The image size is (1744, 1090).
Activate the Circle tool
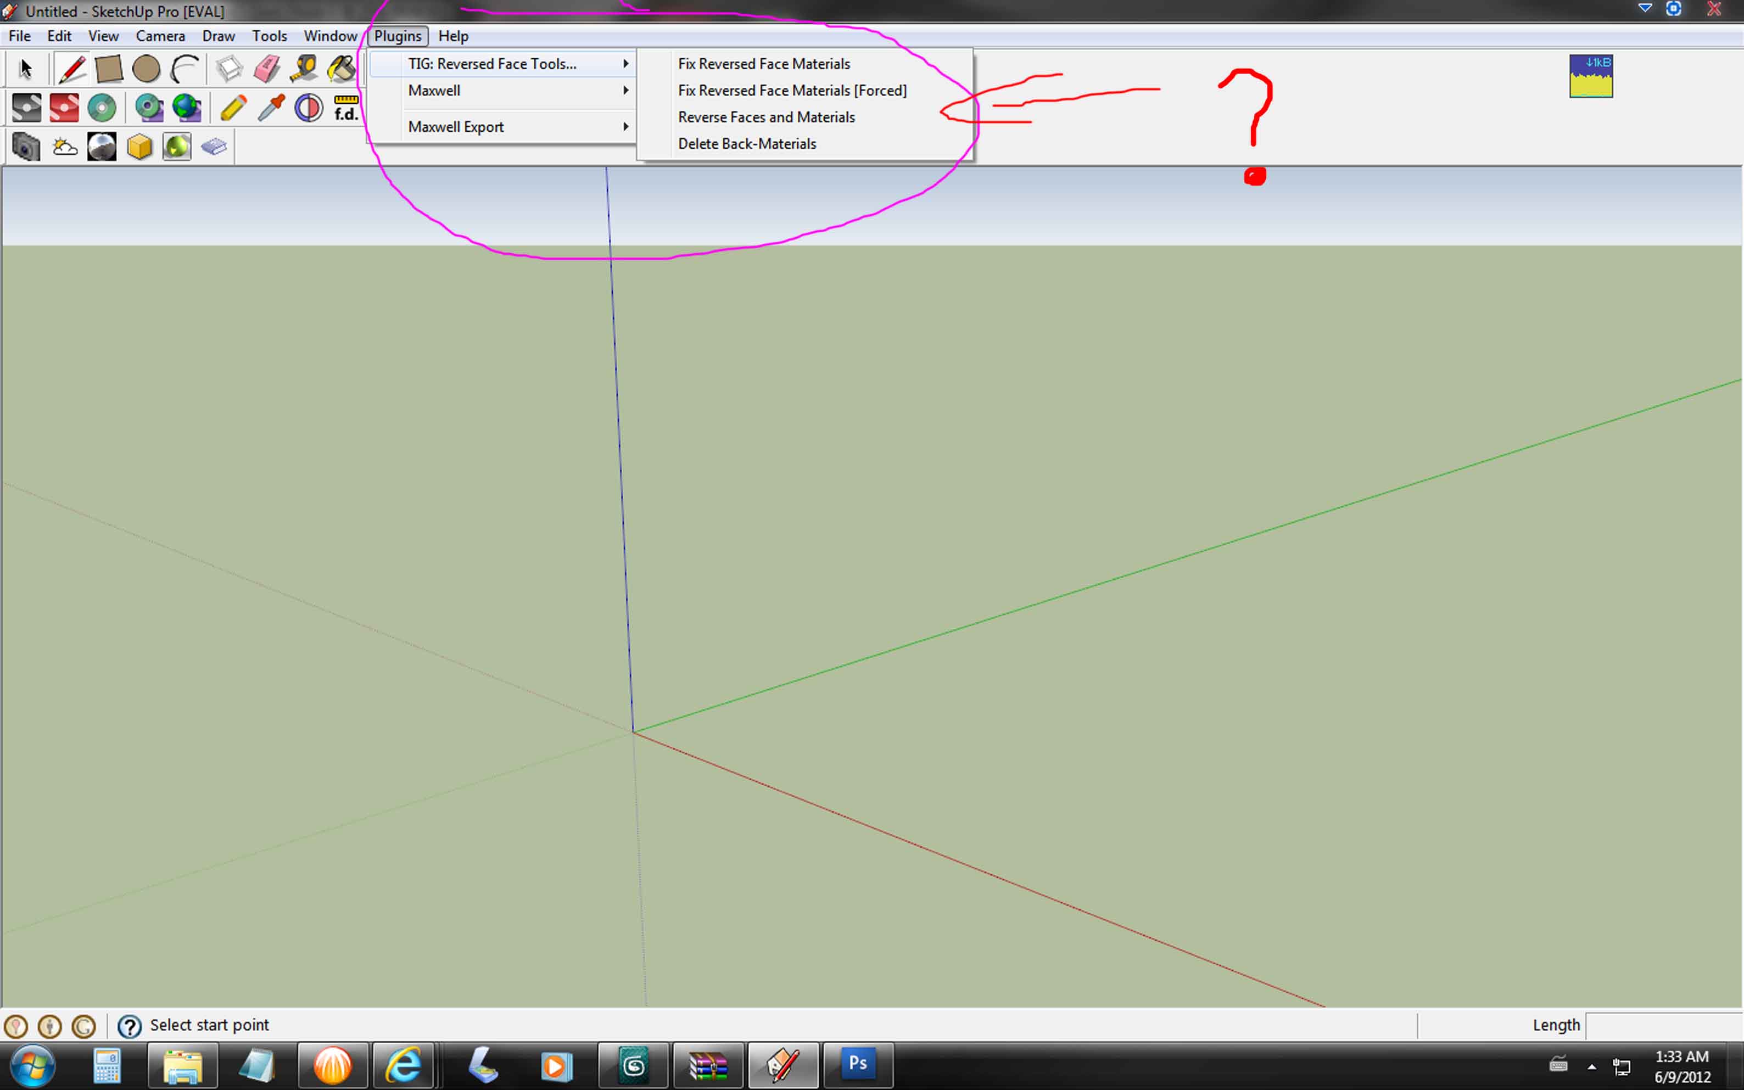[146, 69]
